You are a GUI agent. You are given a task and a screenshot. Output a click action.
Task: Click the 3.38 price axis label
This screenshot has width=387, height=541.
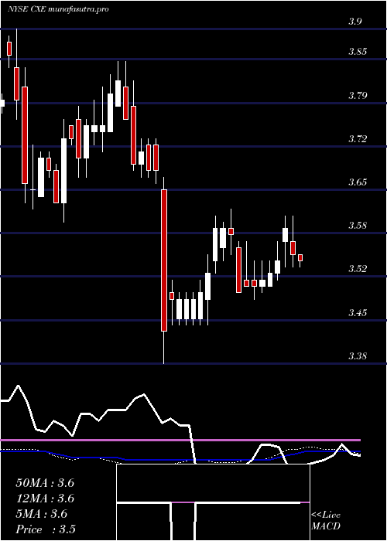click(358, 356)
